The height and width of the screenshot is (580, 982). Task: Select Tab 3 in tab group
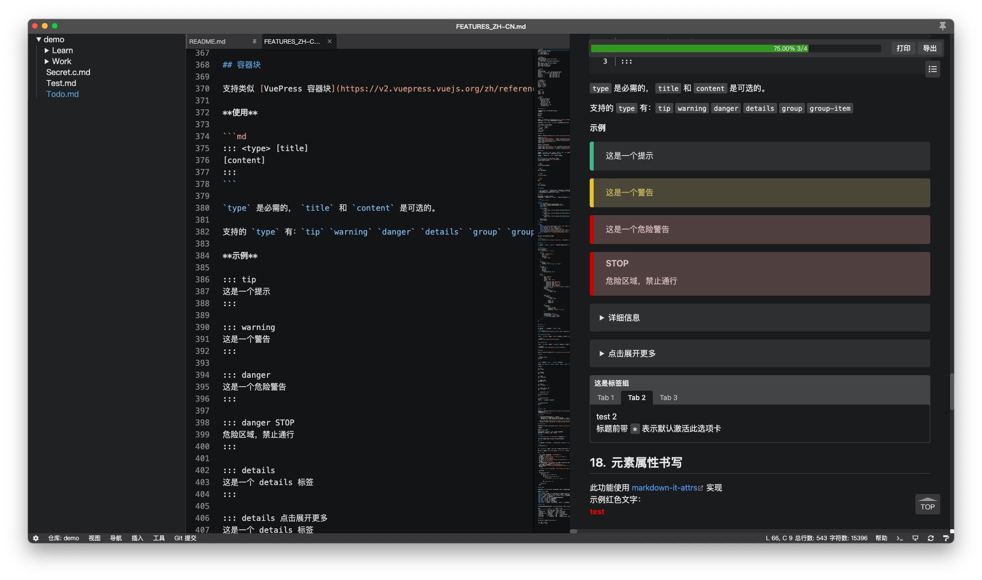tap(668, 398)
